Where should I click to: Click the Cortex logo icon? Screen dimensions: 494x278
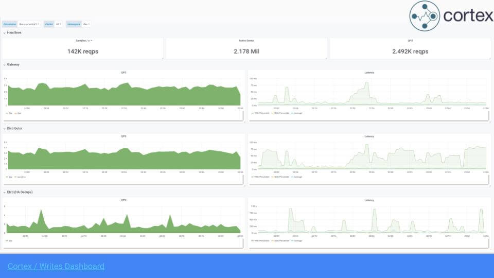tap(425, 16)
